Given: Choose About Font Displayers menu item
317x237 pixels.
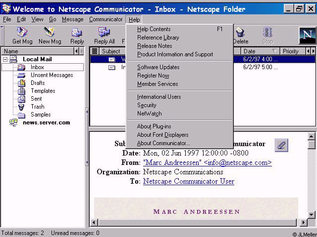Looking at the screenshot, I should point(180,135).
